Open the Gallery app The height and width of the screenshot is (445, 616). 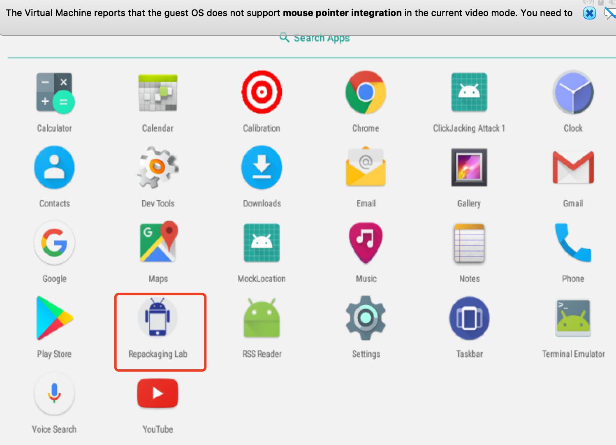click(x=469, y=167)
